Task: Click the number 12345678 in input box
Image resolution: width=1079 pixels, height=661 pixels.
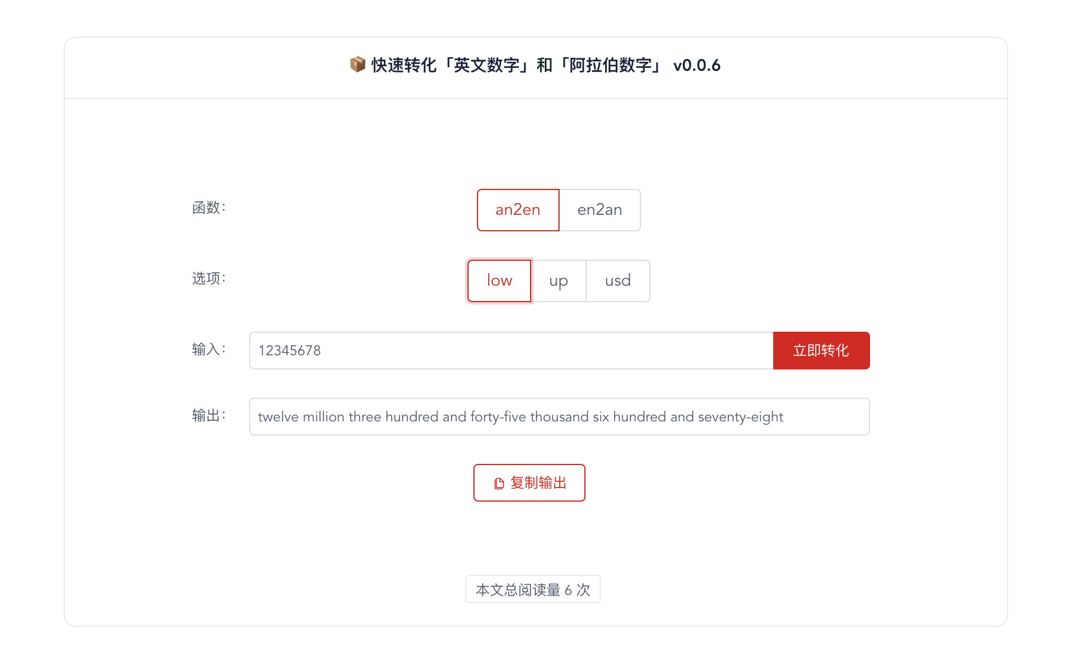Action: (289, 350)
